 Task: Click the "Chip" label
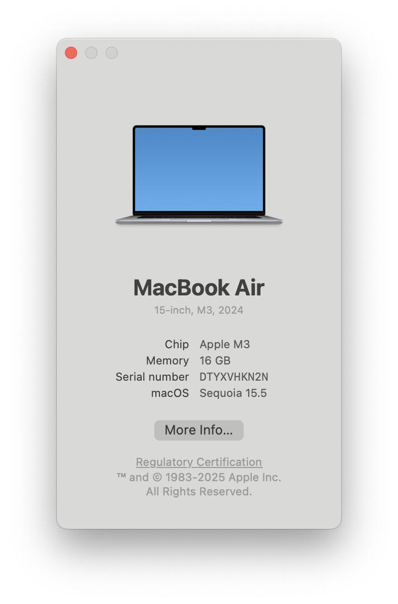tap(177, 344)
